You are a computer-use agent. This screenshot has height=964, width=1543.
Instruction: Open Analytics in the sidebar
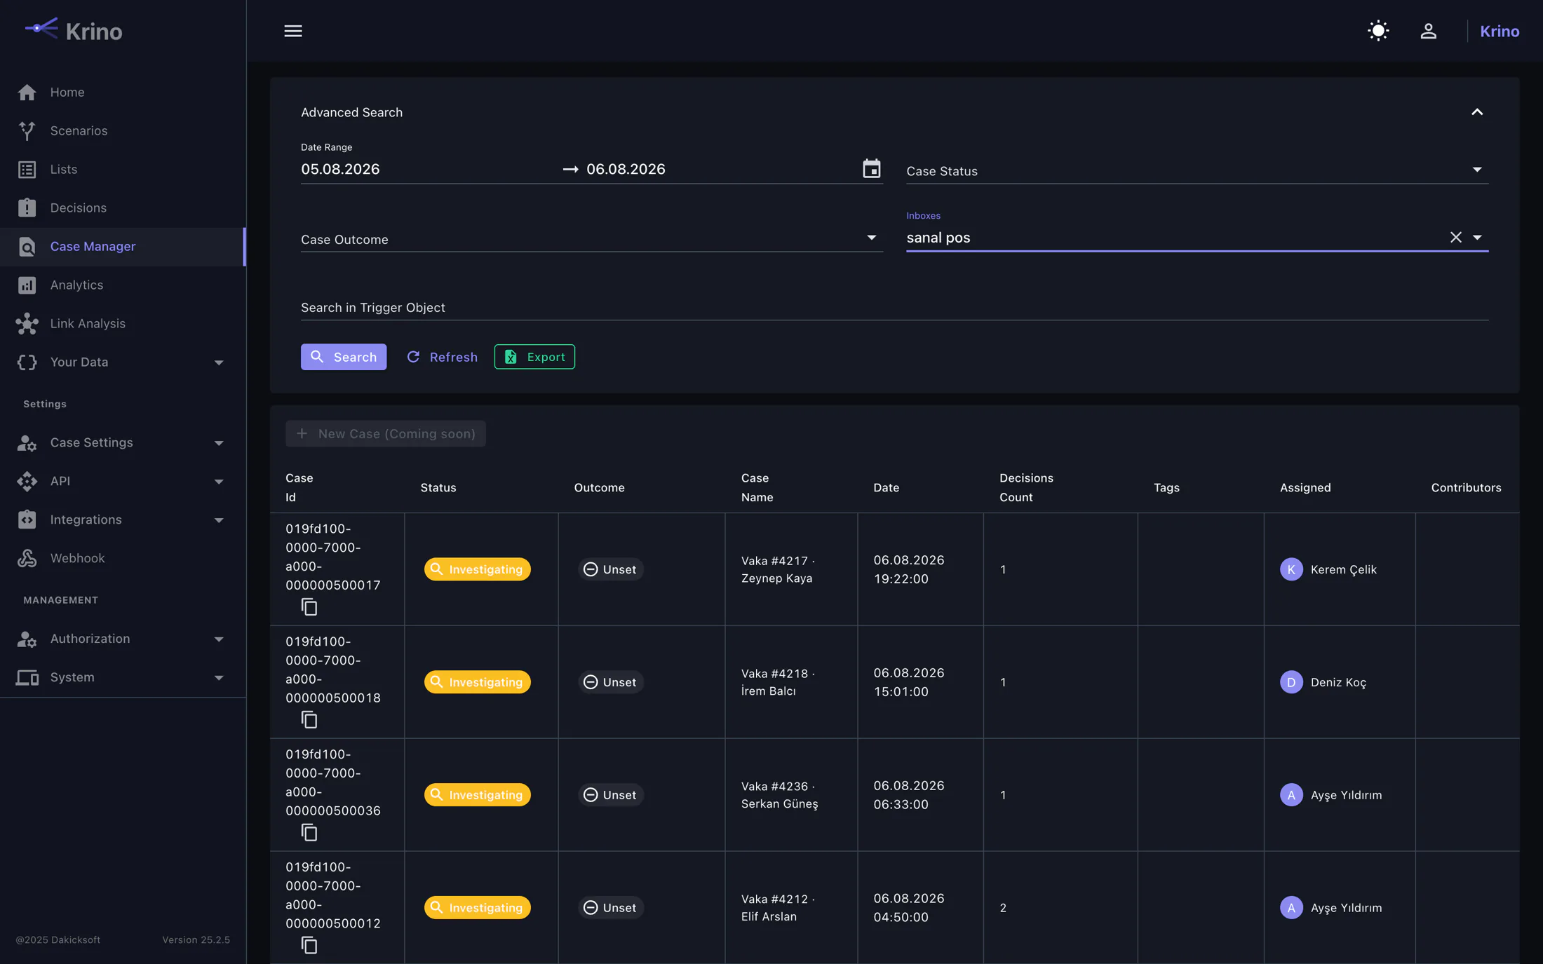tap(123, 285)
